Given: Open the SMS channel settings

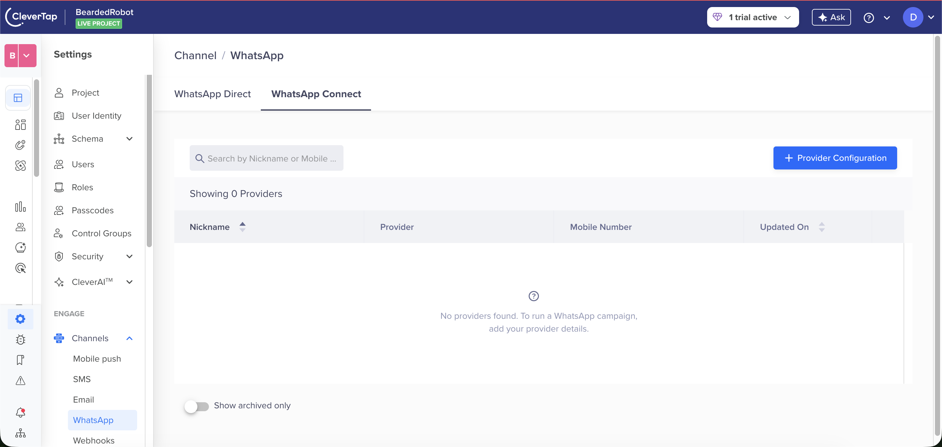Looking at the screenshot, I should 82,379.
